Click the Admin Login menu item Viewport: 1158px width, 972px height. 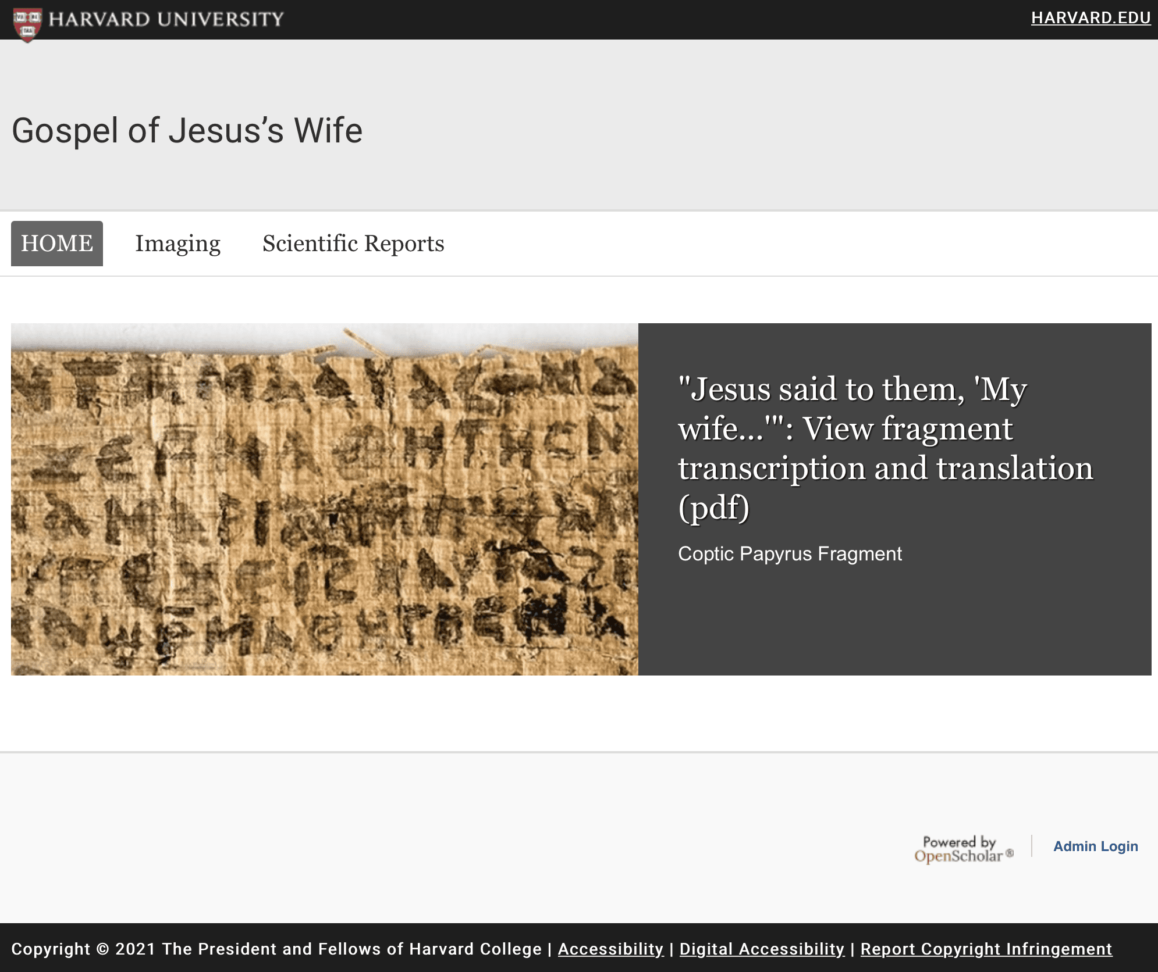(1097, 846)
